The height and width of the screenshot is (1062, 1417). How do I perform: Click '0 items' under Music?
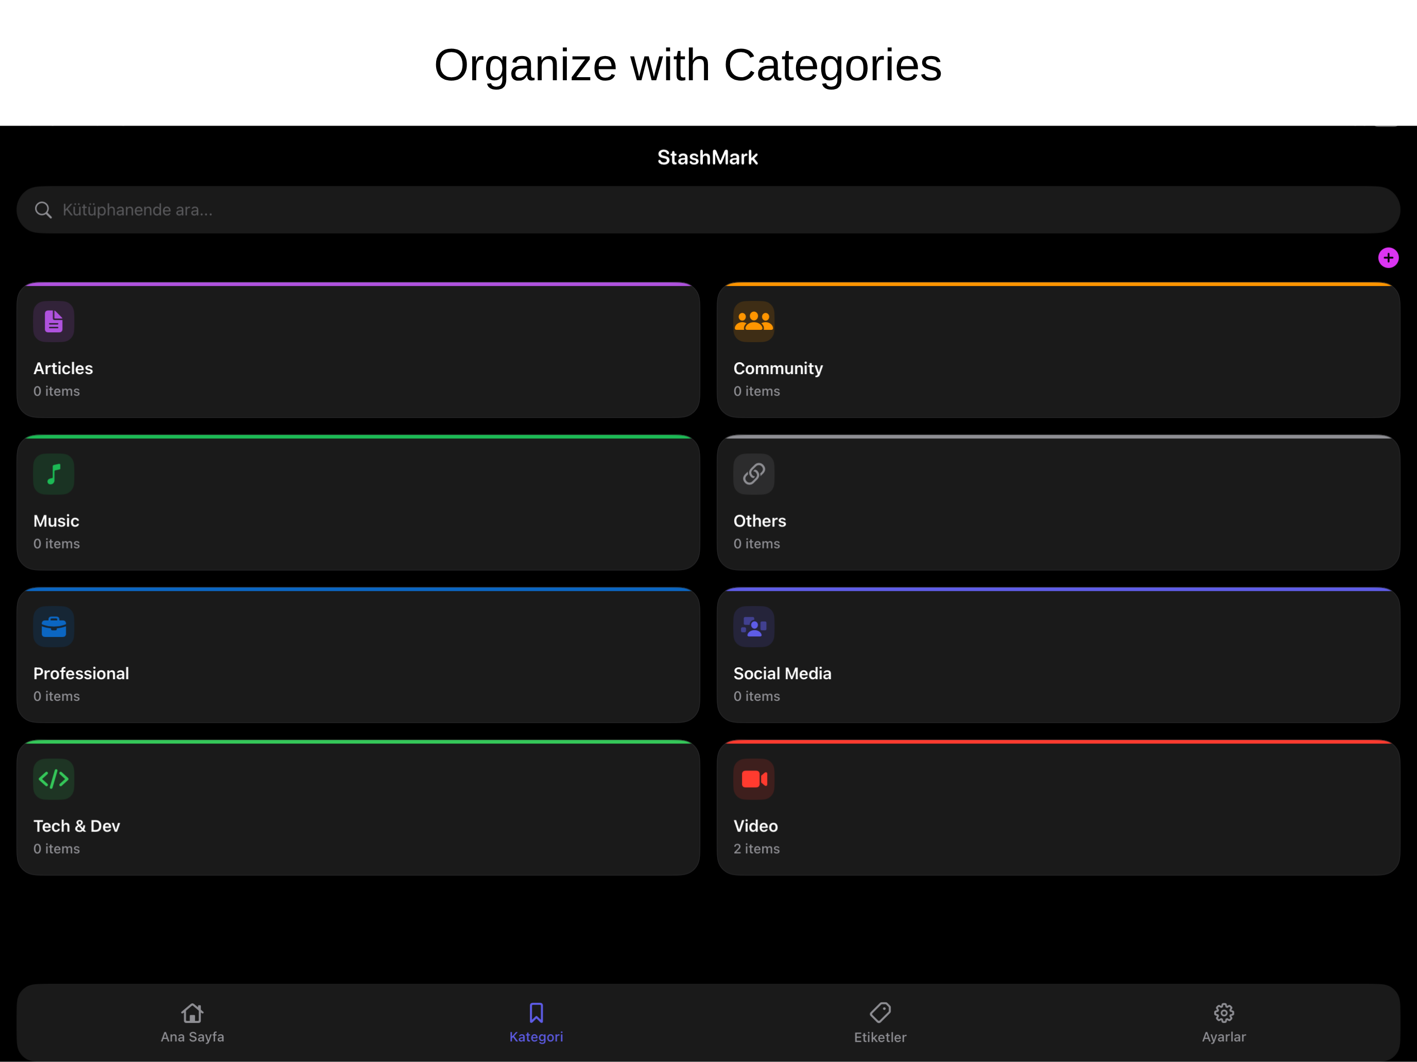click(56, 543)
